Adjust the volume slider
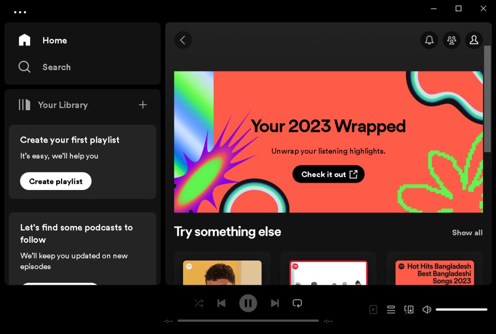 pos(461,309)
